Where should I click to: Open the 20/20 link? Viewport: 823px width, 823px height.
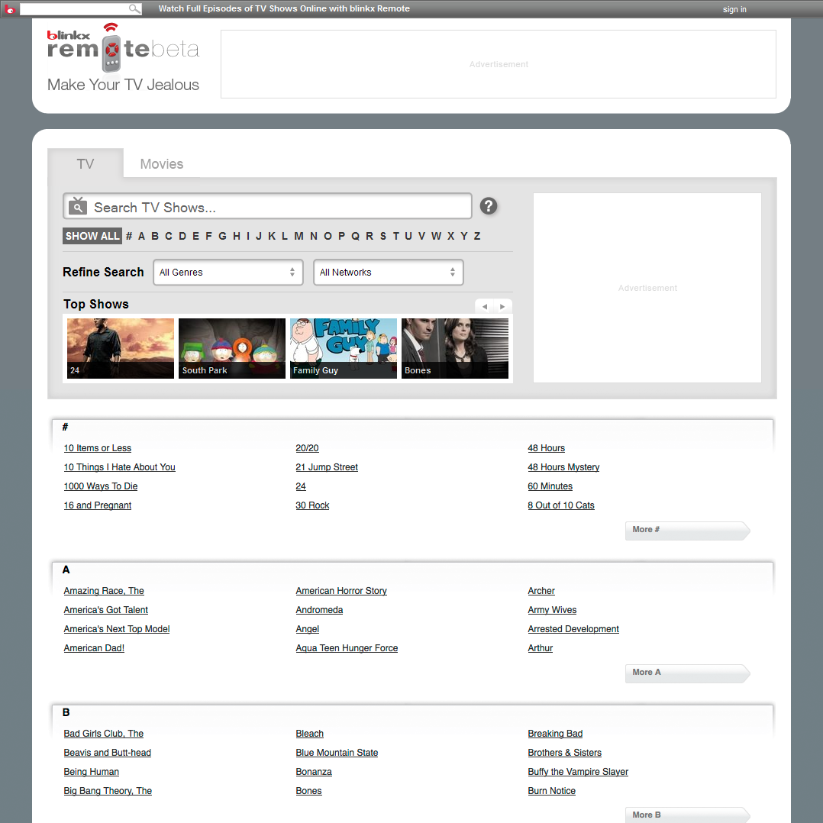click(x=307, y=448)
